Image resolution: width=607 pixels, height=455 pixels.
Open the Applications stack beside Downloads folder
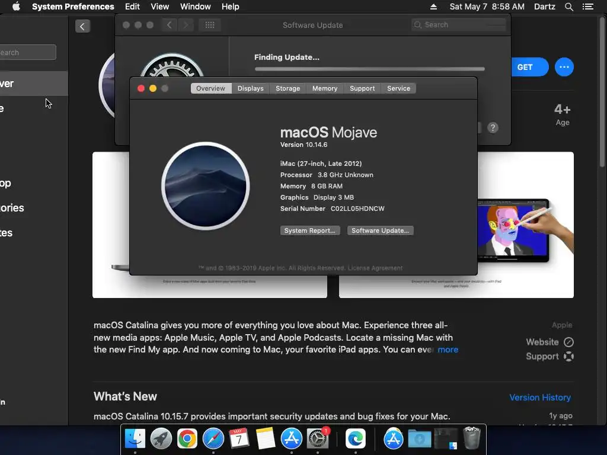point(394,439)
